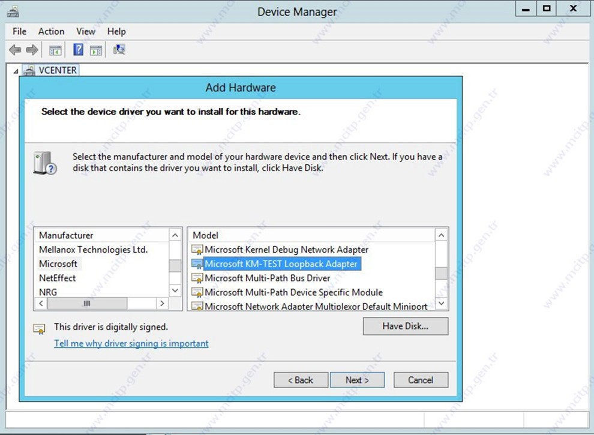Screen dimensions: 594x435
Task: Click the Manufacturer column header
Action: point(101,235)
